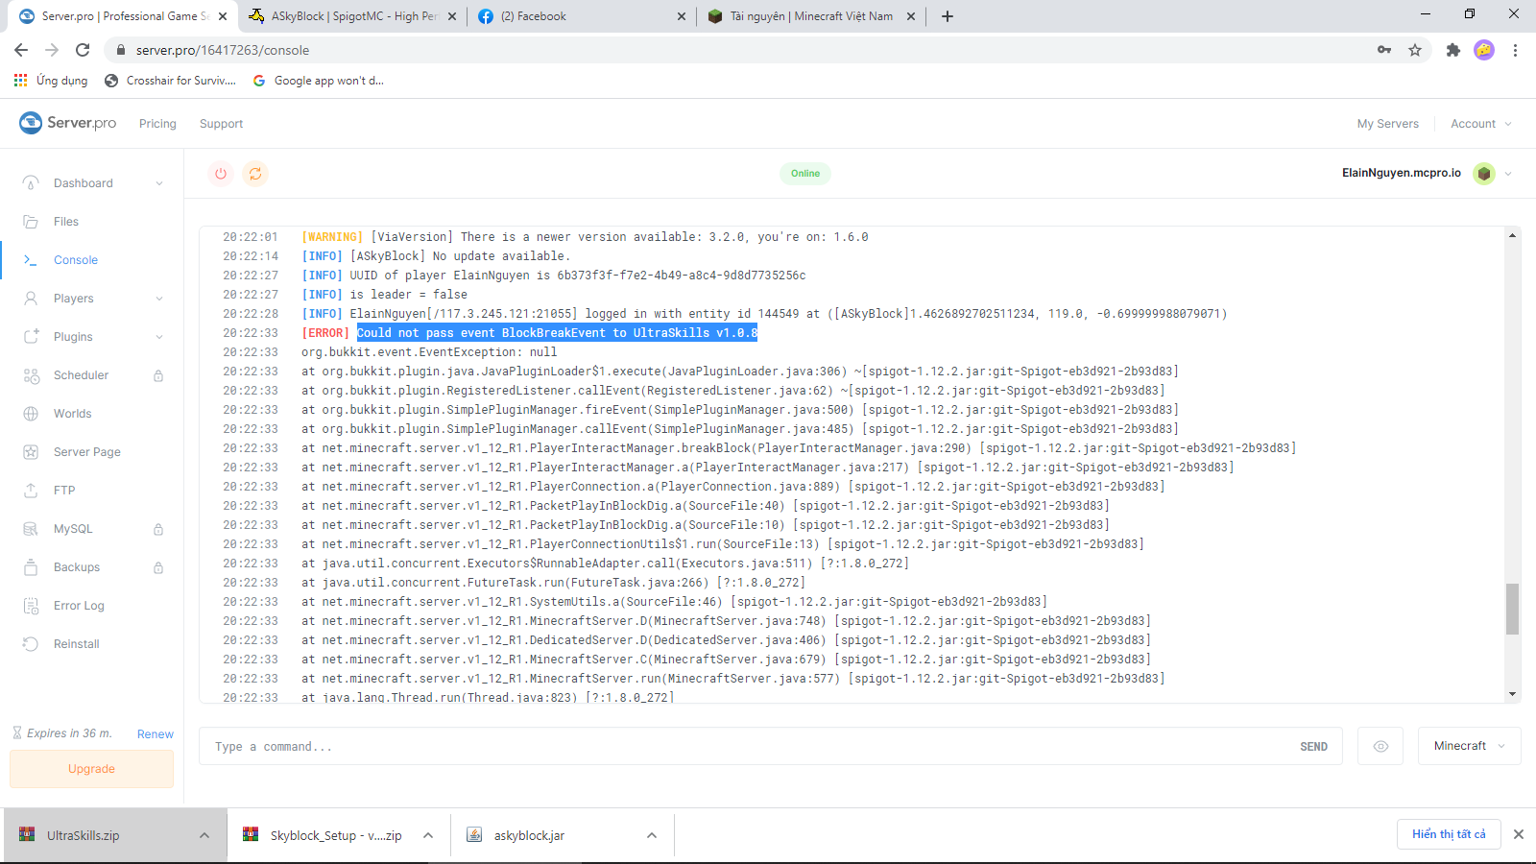Expand the server selector chevron near ElainNguyen.mcpro.io
Viewport: 1536px width, 864px height.
pyautogui.click(x=1508, y=174)
